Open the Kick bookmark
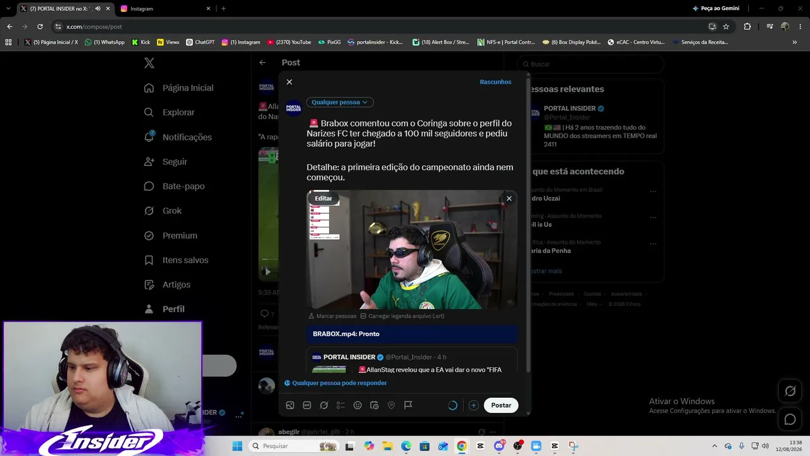Image resolution: width=810 pixels, height=456 pixels. (141, 42)
